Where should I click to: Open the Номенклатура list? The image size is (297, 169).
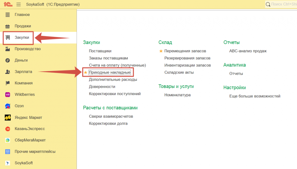[x=177, y=95]
